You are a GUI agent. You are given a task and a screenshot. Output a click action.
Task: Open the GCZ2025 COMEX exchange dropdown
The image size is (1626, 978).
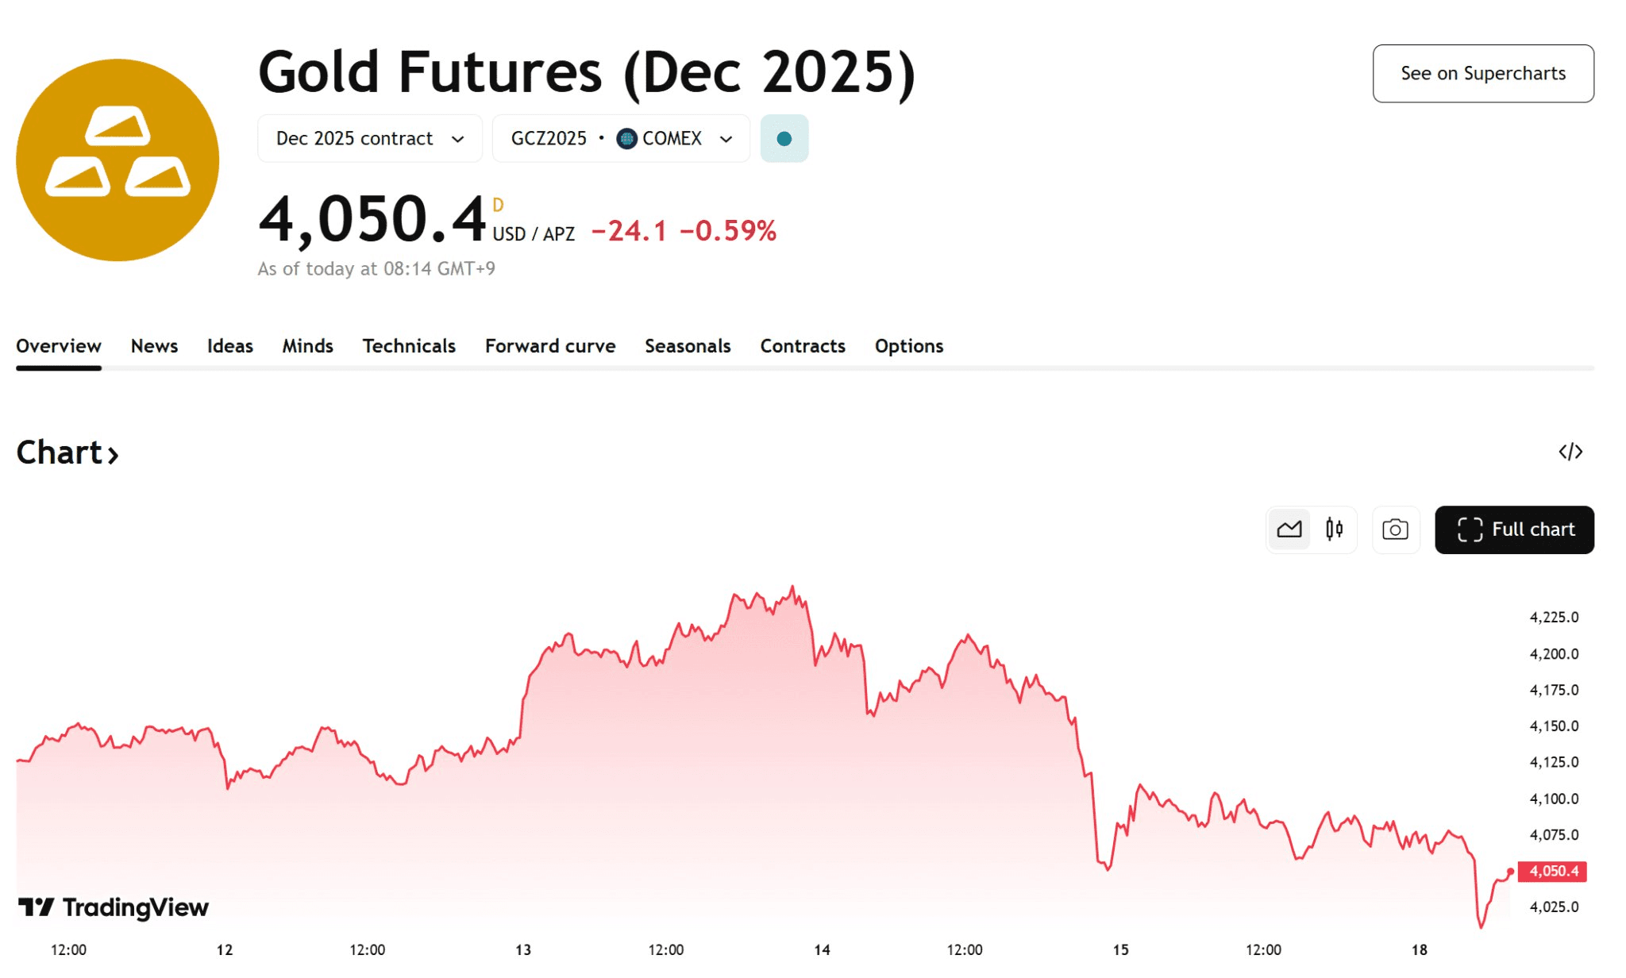click(x=621, y=139)
